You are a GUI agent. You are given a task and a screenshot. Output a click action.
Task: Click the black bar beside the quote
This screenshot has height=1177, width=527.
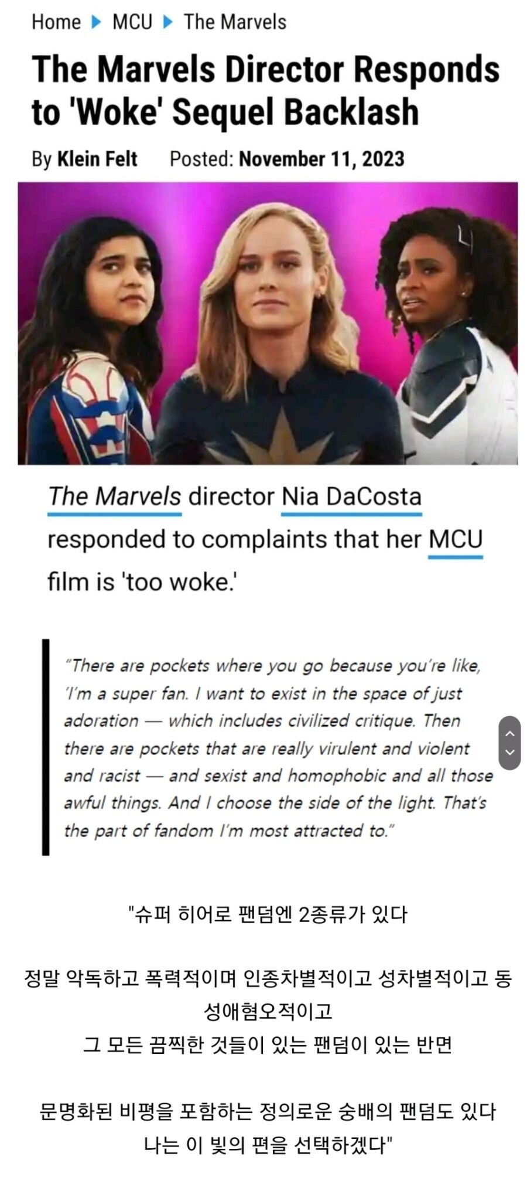(46, 747)
